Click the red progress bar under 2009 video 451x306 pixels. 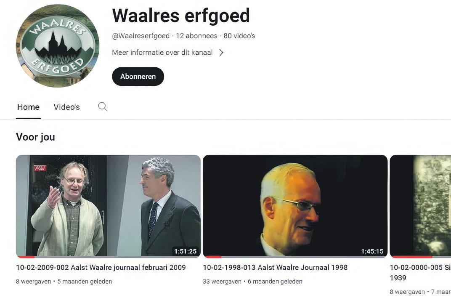(x=26, y=256)
